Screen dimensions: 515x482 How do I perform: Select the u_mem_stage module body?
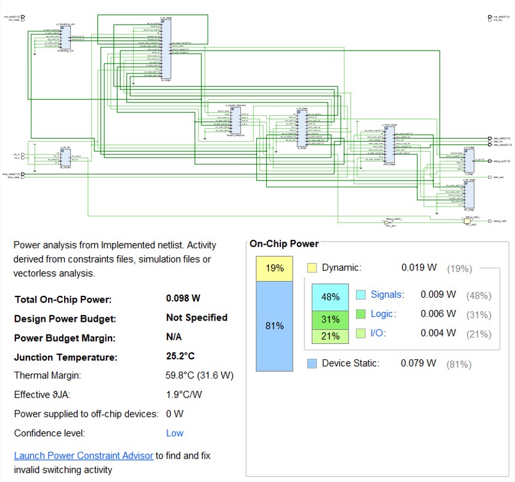389,145
